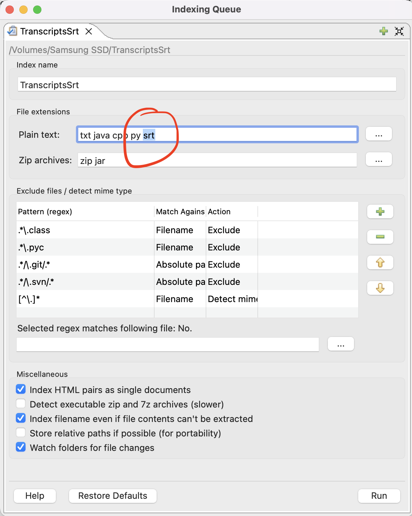Select the .*/\.git/.* pattern row

(187, 264)
